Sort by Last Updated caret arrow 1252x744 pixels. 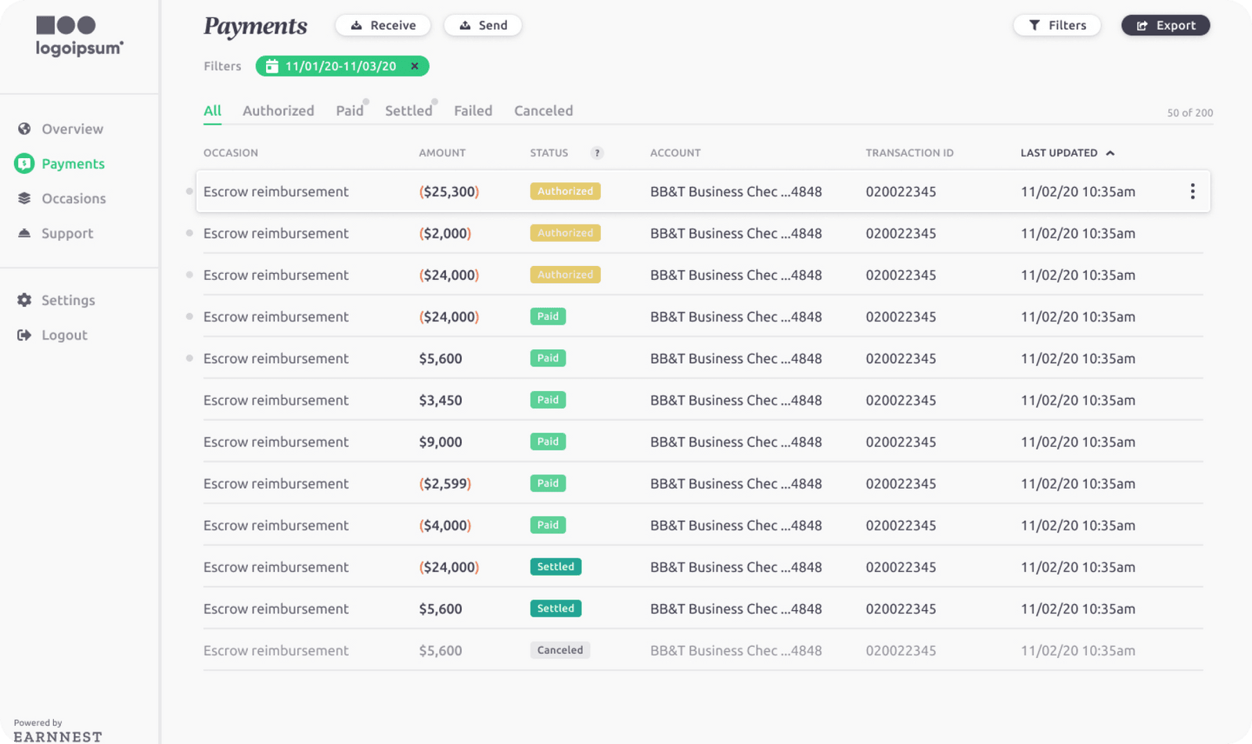coord(1110,153)
